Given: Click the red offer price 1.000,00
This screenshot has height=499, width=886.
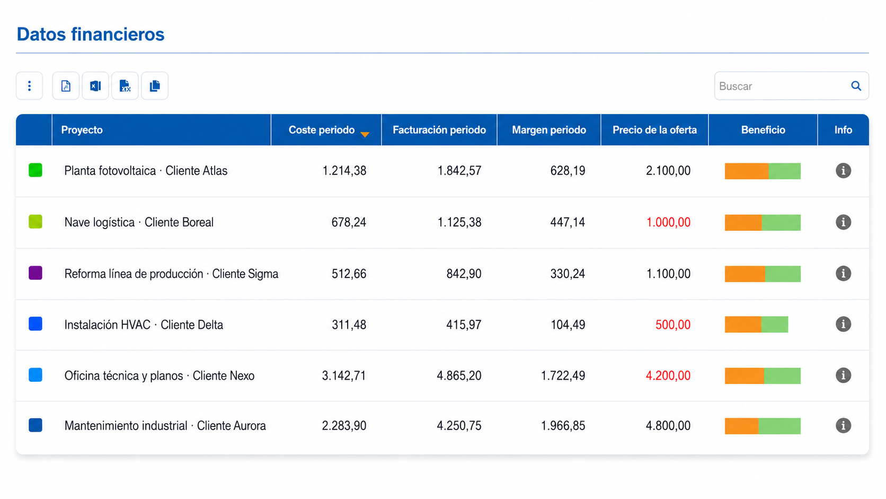Looking at the screenshot, I should (668, 222).
